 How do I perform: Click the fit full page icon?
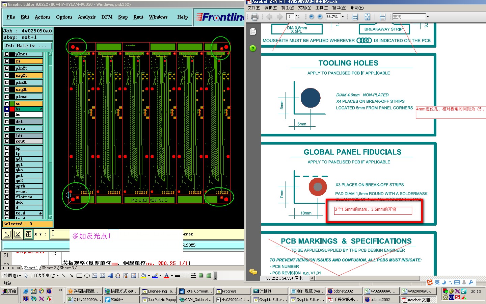(x=367, y=17)
